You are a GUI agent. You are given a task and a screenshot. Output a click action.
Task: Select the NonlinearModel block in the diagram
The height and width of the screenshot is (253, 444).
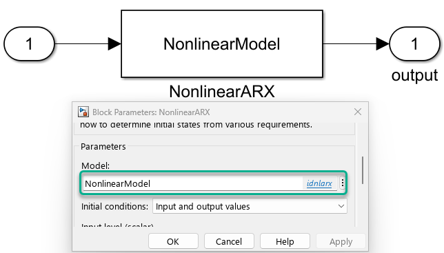tap(222, 44)
